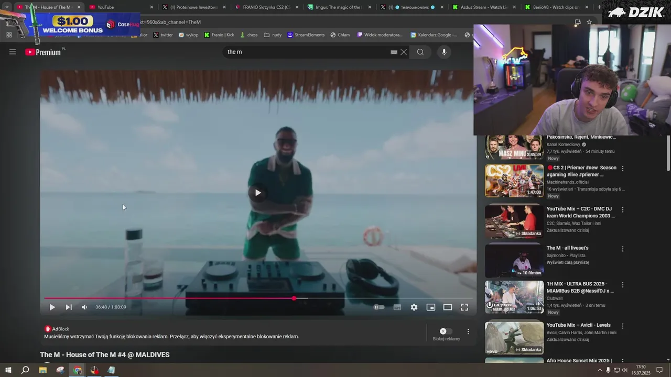671x377 pixels.
Task: Open the 'Chłam' bookmark
Action: 340,35
